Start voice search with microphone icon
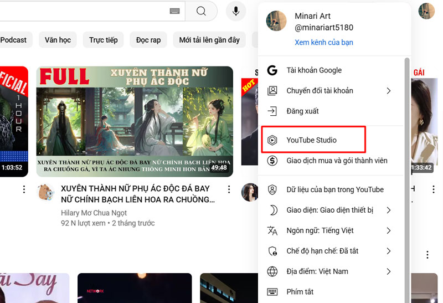 click(x=236, y=11)
